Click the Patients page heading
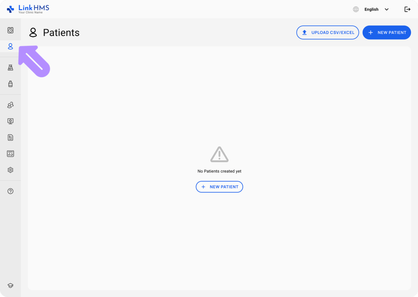 (61, 33)
